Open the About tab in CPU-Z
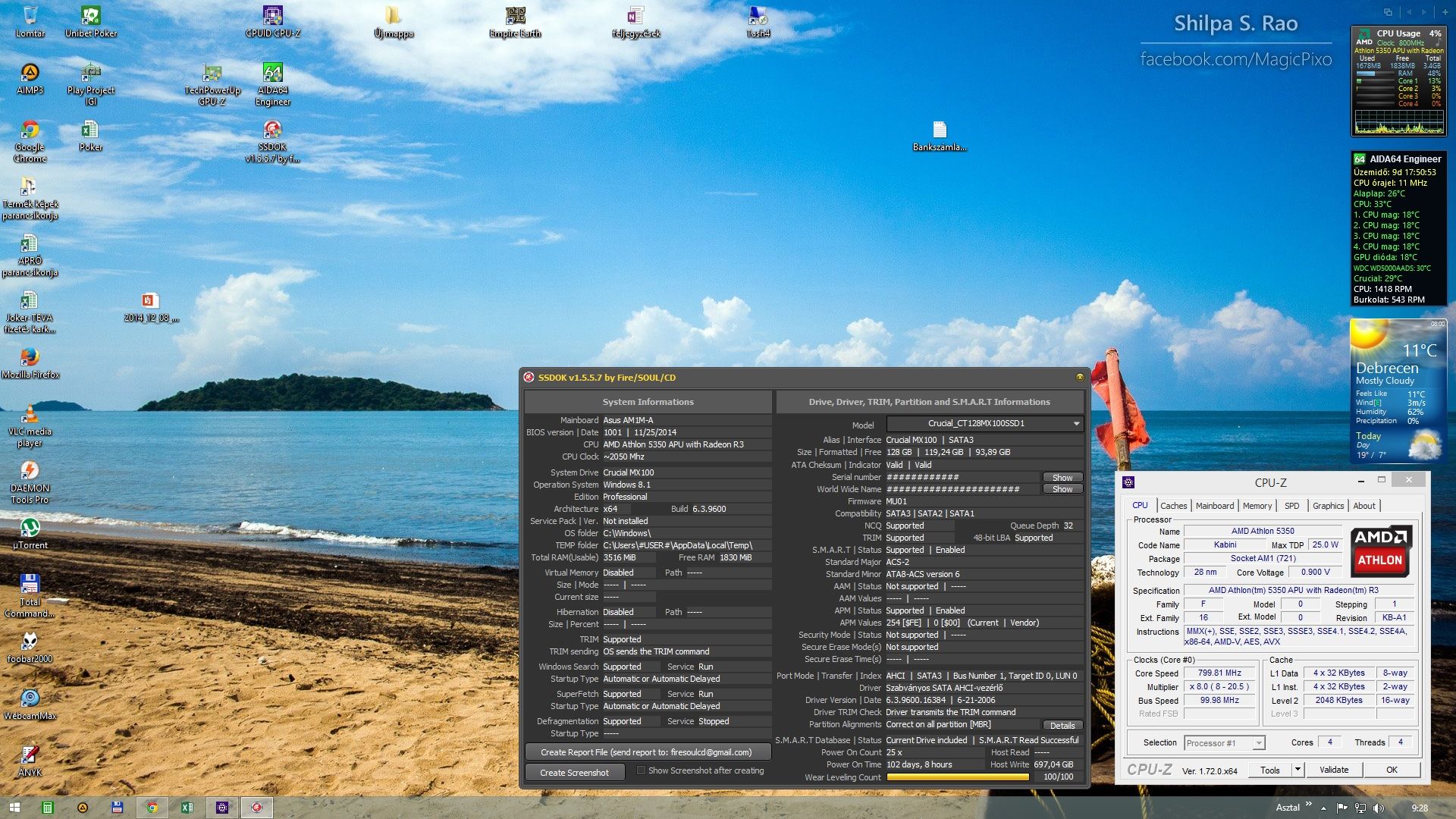 [1363, 506]
